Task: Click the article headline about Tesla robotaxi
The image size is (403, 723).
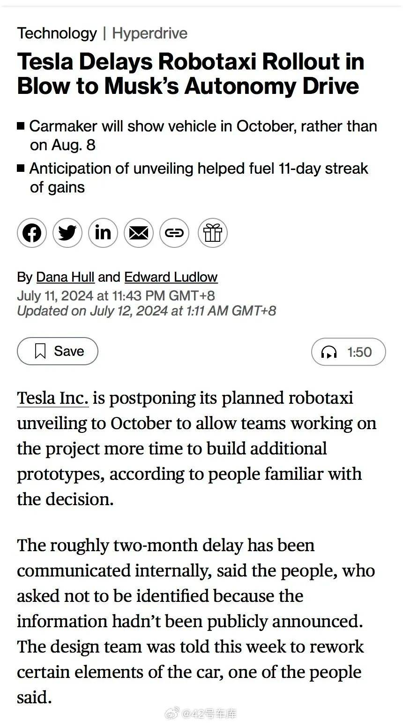Action: [190, 74]
